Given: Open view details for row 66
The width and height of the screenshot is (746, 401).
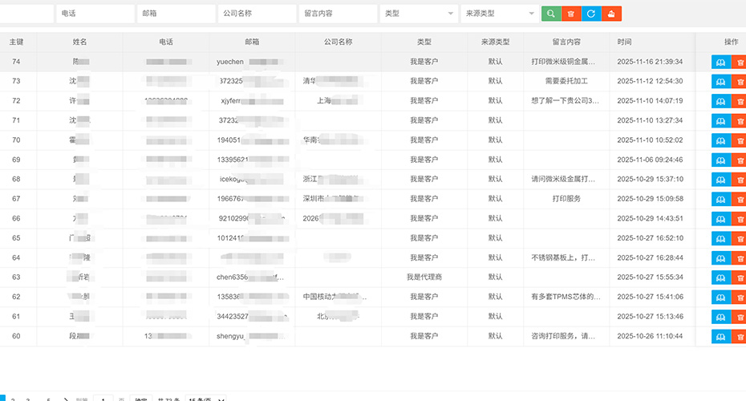Looking at the screenshot, I should point(721,219).
